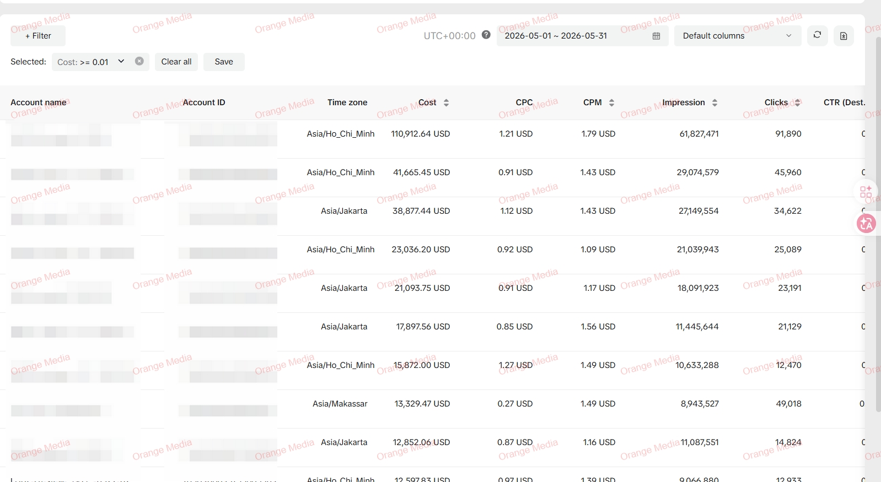
Task: Click the 1.56 USD CPM cell
Action: pos(598,327)
